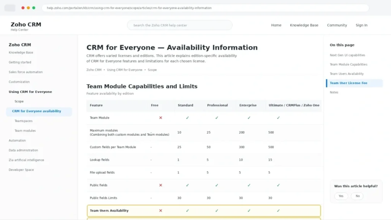The width and height of the screenshot is (391, 220).
Task: Jump to Notes section
Action: 334,92
